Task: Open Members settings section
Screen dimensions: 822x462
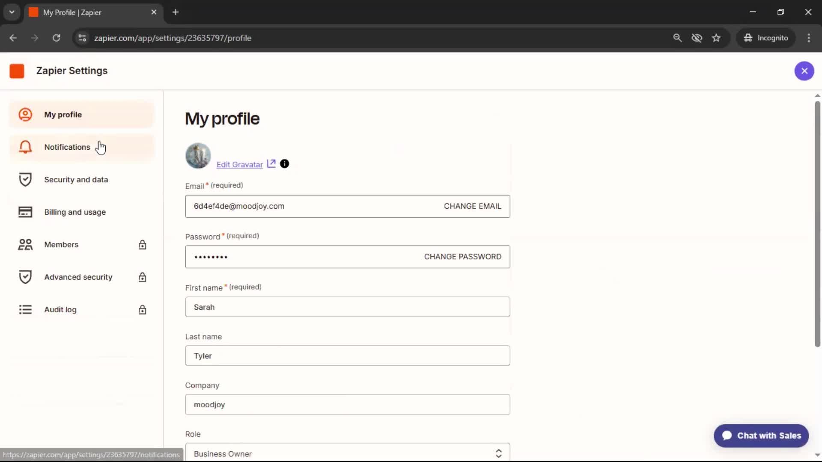Action: 81,245
